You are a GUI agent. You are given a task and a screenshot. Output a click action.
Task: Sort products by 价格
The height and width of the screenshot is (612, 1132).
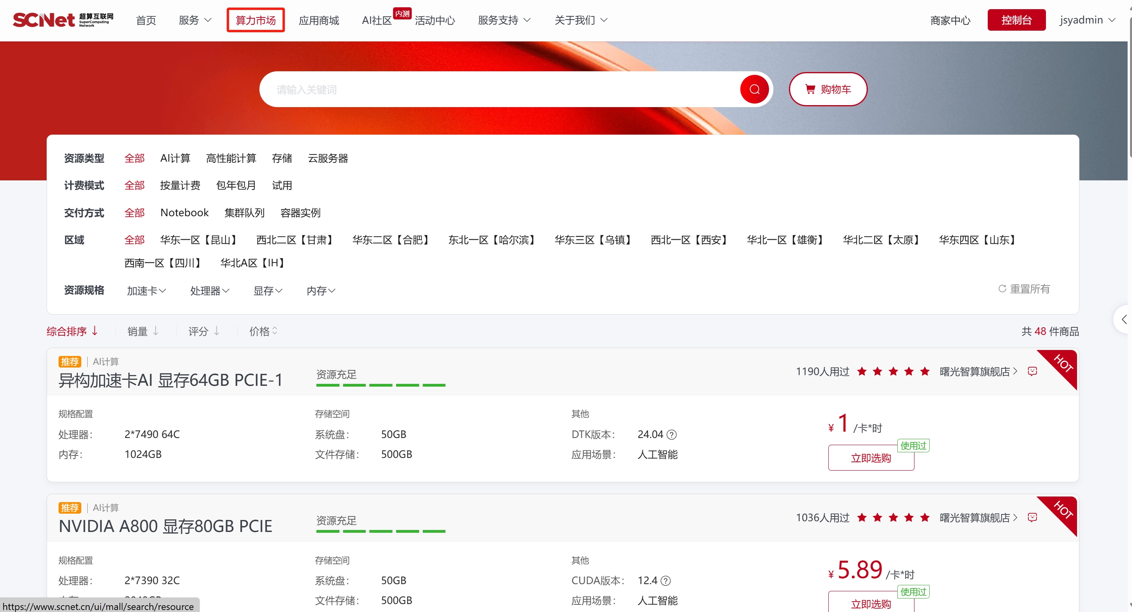pyautogui.click(x=263, y=331)
